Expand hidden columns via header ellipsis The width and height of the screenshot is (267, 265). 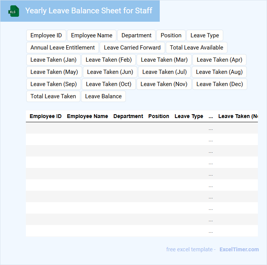coord(211,116)
